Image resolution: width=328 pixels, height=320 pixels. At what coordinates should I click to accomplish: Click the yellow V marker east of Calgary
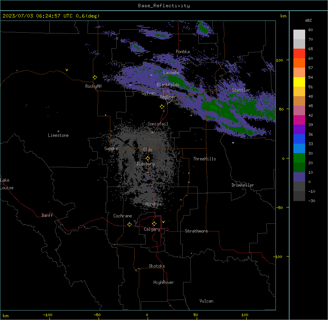(163, 222)
